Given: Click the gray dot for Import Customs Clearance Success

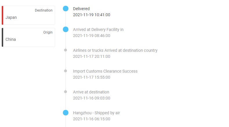Looking at the screenshot, I should click(66, 71).
